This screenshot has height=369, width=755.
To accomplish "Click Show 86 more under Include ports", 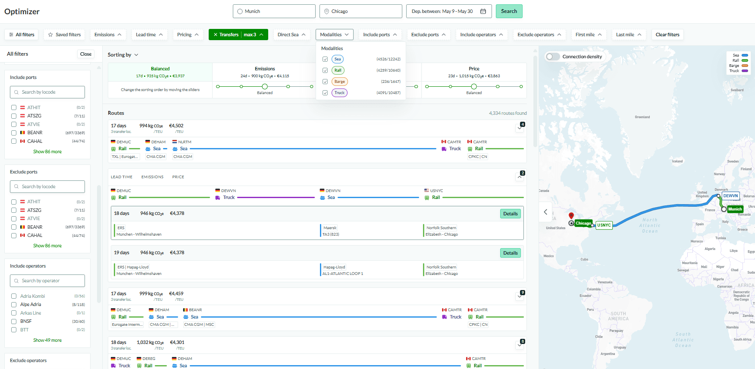I will tap(47, 151).
